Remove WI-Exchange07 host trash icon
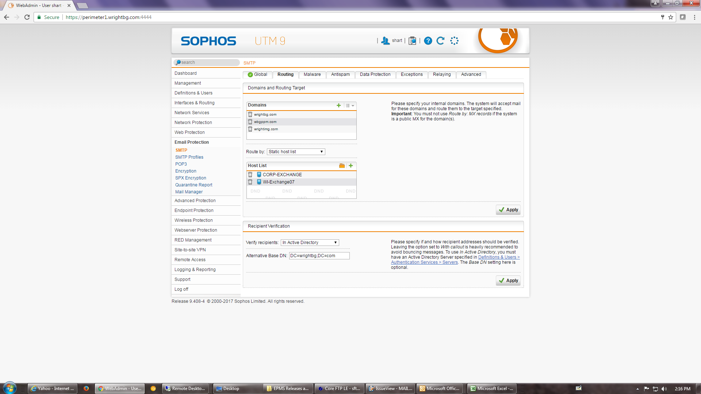The width and height of the screenshot is (701, 394). pos(250,182)
